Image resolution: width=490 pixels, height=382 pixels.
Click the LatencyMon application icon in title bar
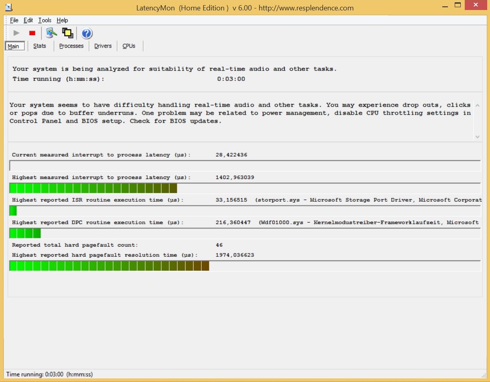click(8, 7)
